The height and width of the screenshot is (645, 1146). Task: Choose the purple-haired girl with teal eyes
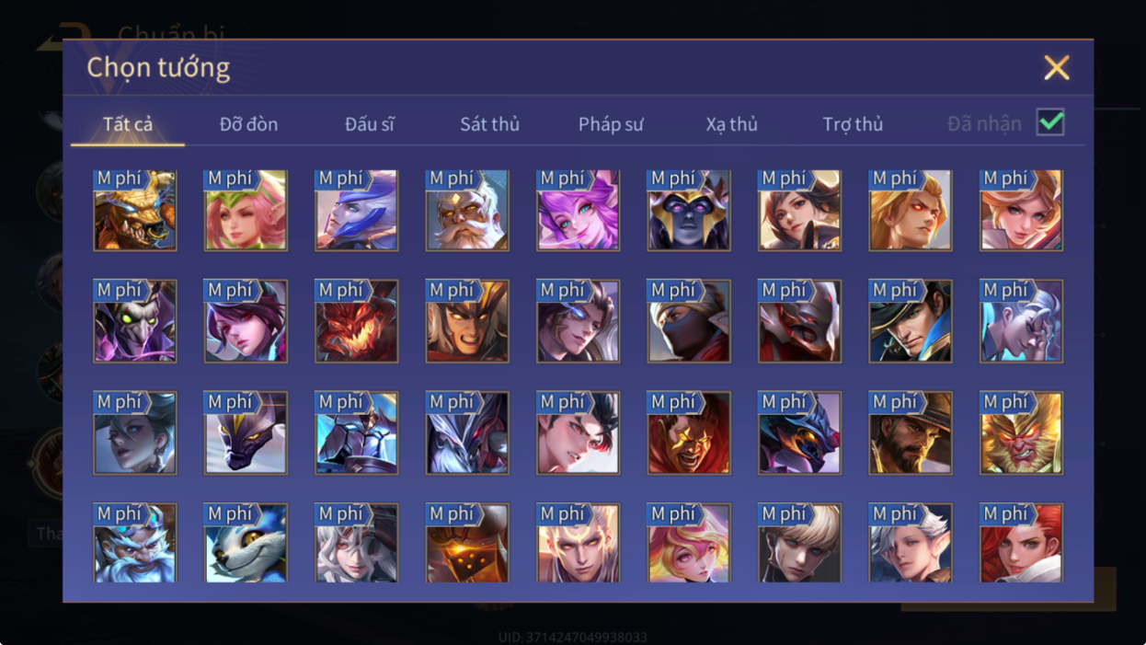pyautogui.click(x=579, y=210)
